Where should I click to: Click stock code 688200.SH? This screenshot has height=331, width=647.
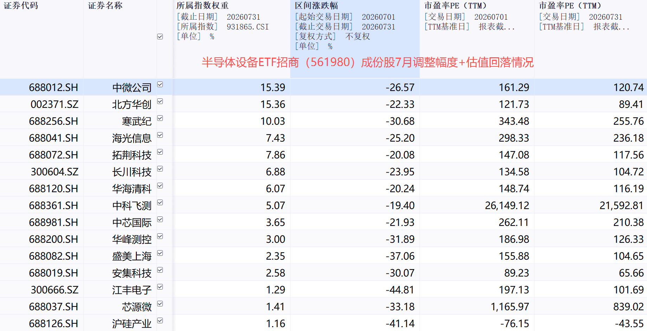(53, 239)
